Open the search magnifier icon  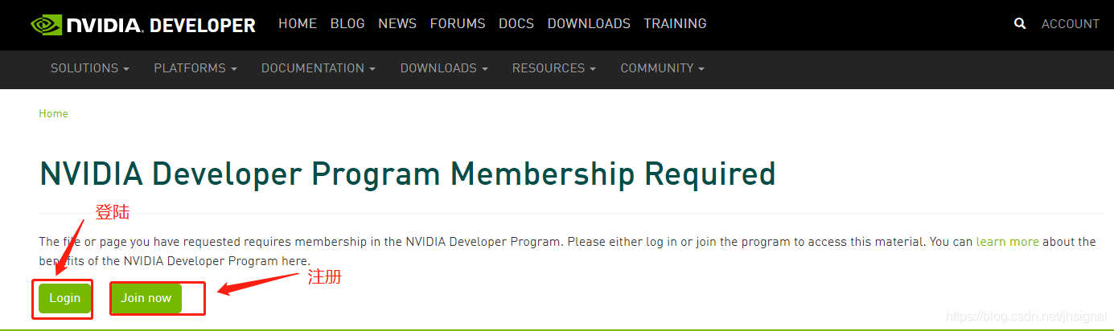coord(1020,24)
